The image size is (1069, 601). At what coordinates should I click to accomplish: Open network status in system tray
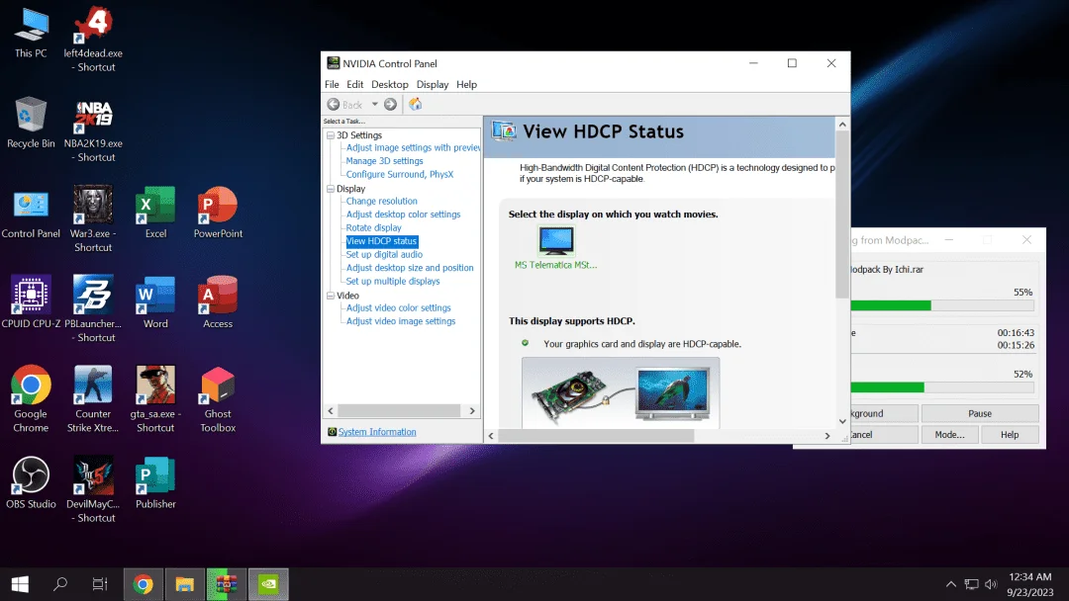pos(972,584)
